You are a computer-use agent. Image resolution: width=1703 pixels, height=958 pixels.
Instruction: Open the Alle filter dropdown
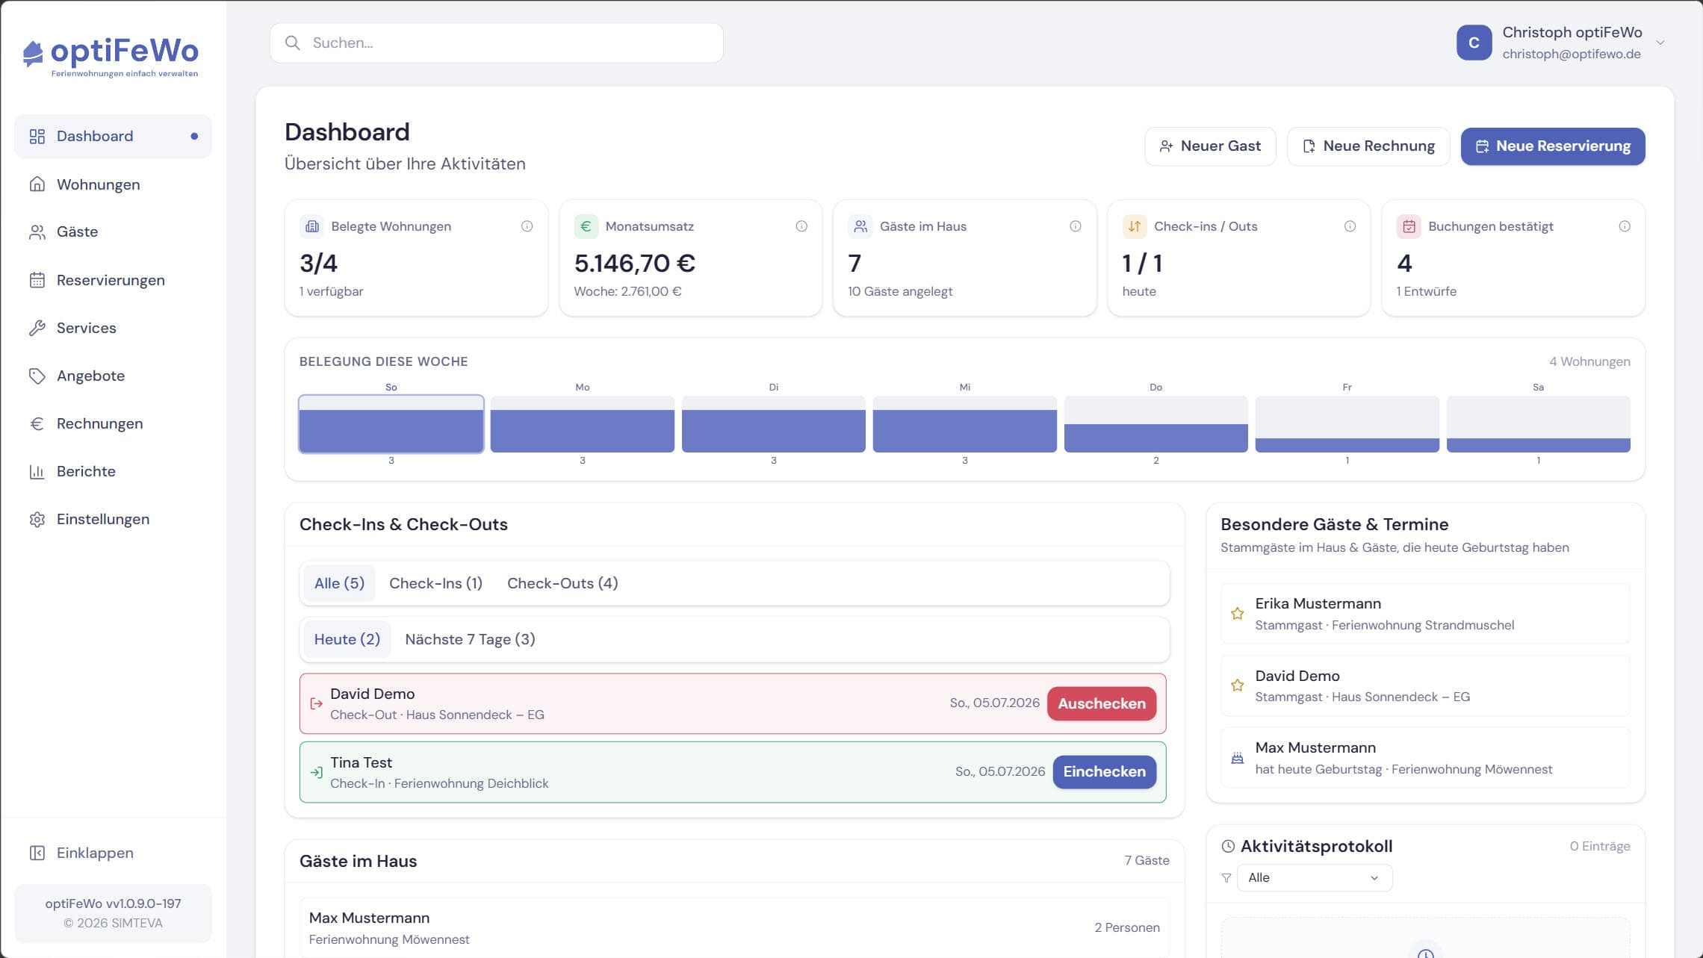click(x=1315, y=878)
